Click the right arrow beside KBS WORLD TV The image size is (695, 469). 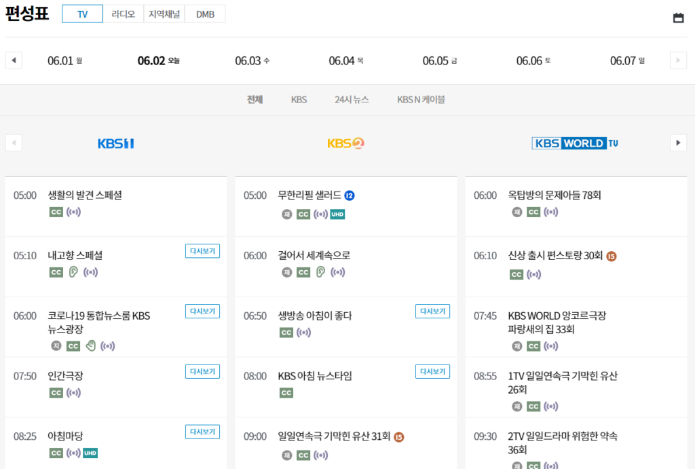[678, 143]
